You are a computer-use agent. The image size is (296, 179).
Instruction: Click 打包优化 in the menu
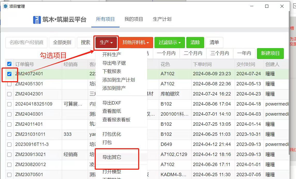112,134
